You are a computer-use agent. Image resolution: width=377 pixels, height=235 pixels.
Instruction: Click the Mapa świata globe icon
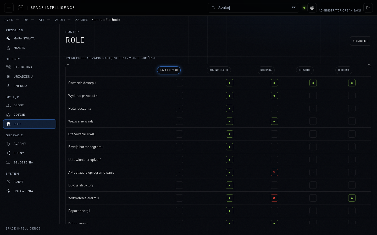point(8,38)
